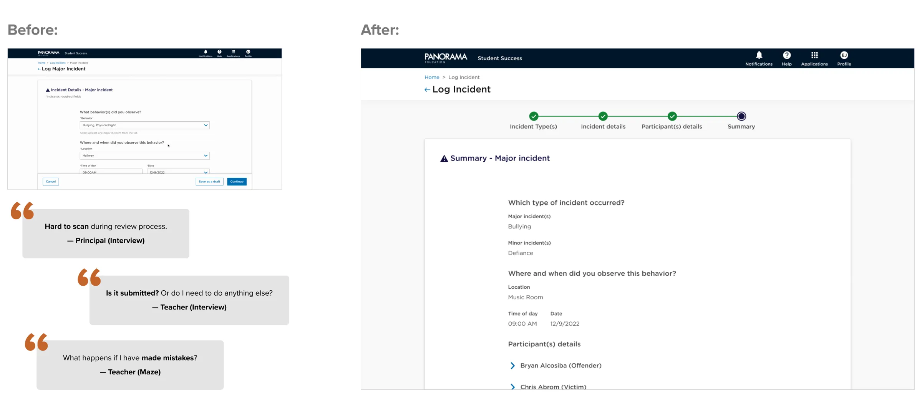
Task: Click the Panorama logo in the Before screen
Action: click(48, 53)
